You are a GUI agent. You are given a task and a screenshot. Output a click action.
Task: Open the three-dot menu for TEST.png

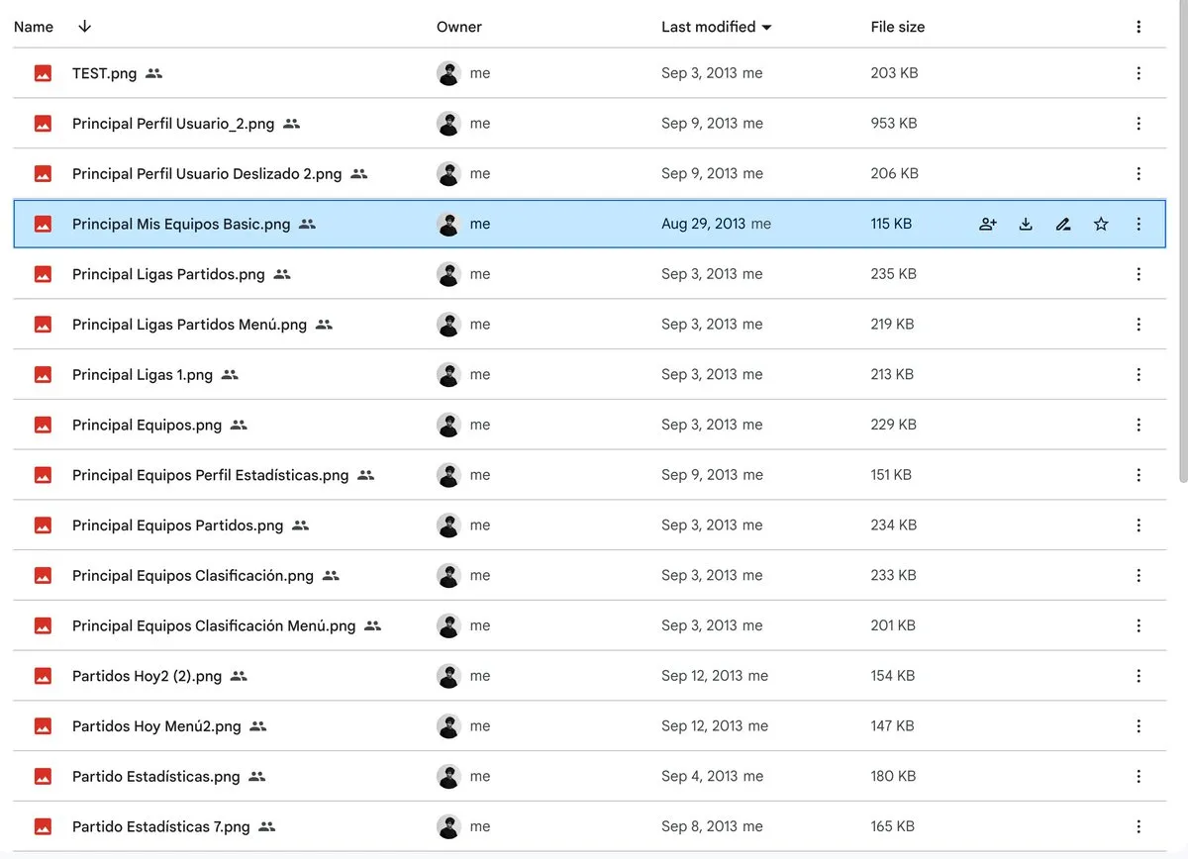click(x=1138, y=73)
